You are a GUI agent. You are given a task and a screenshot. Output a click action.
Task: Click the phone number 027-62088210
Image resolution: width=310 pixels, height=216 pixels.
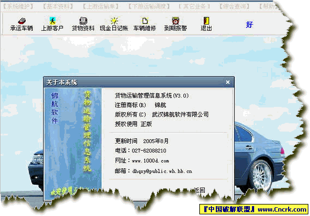[x=149, y=151]
